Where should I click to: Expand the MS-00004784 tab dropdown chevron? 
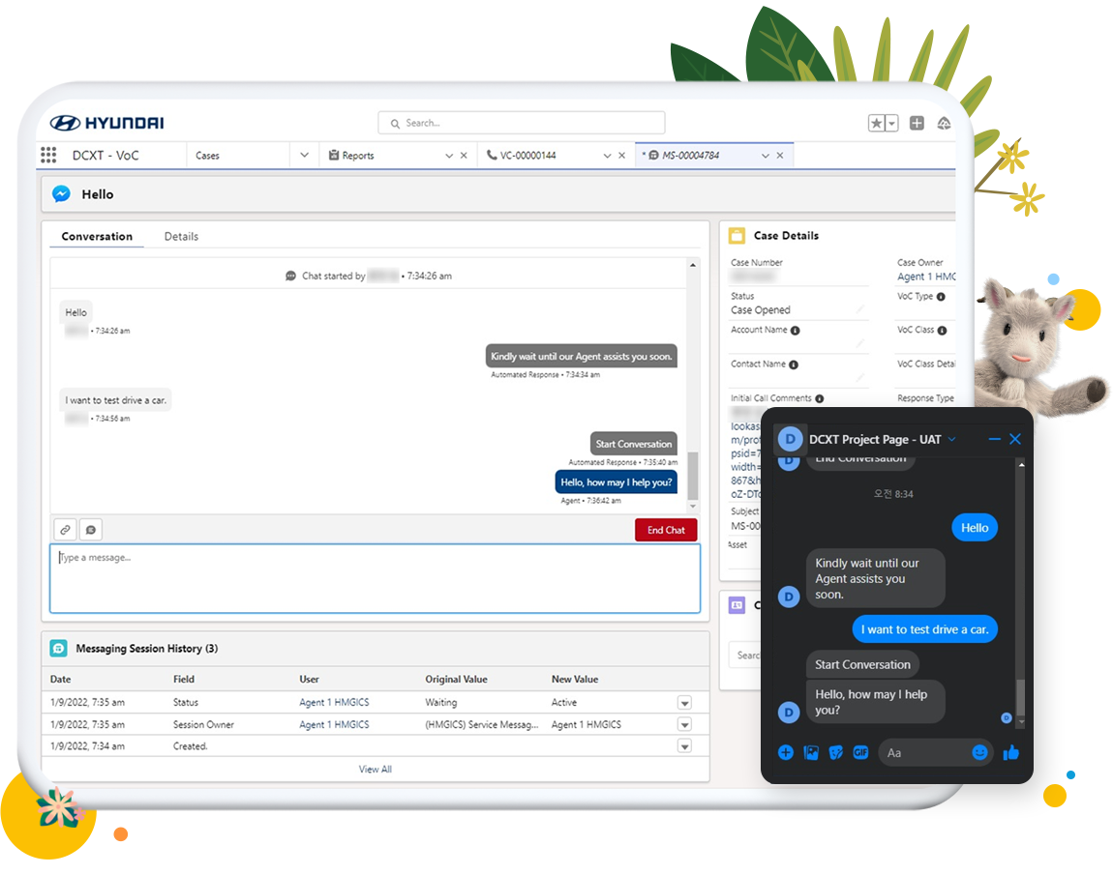[766, 156]
